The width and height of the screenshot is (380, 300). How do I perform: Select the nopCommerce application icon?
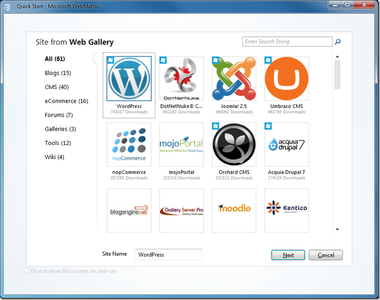click(129, 145)
